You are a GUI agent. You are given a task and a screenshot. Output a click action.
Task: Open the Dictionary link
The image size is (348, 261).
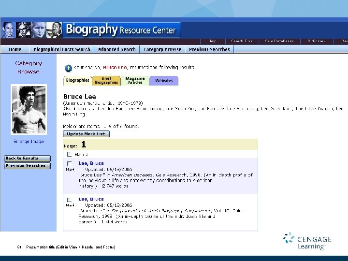317,41
